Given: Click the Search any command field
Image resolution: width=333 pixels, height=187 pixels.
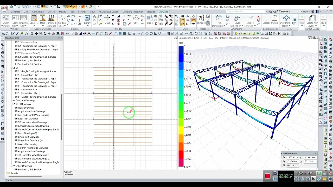Looking at the screenshot, I should (x=246, y=11).
